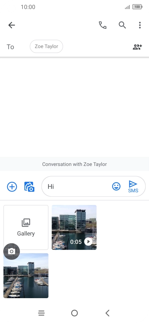Open the plus attachments menu
Screen dimensions: 149x323
(12, 187)
